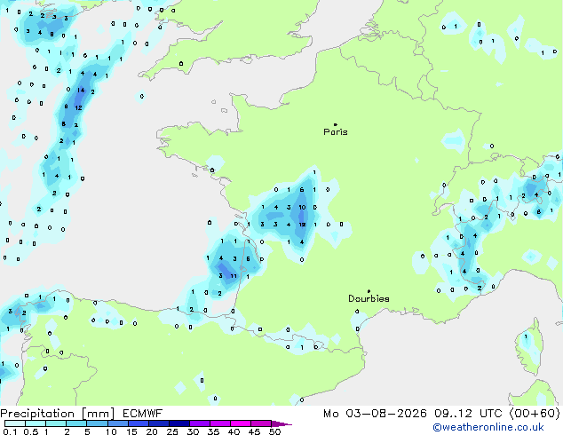Screen dimensions: 563x435
Task: Select the 5–10 mm legend swatch
Action: click(97, 423)
